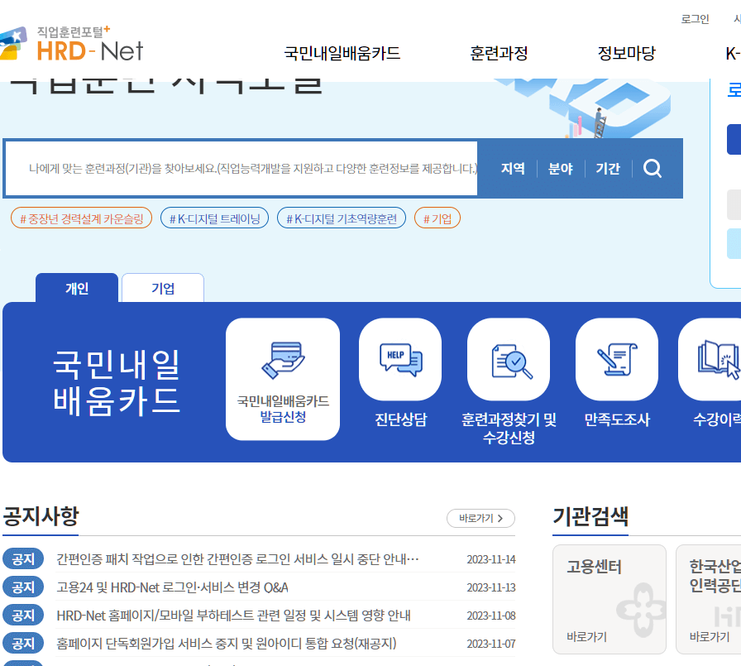Open the 훈련과정 top menu
The image size is (741, 666).
499,53
